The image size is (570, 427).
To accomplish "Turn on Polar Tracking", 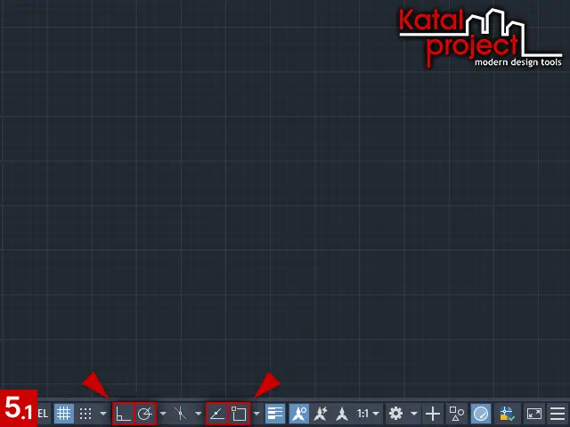I will pyautogui.click(x=145, y=414).
